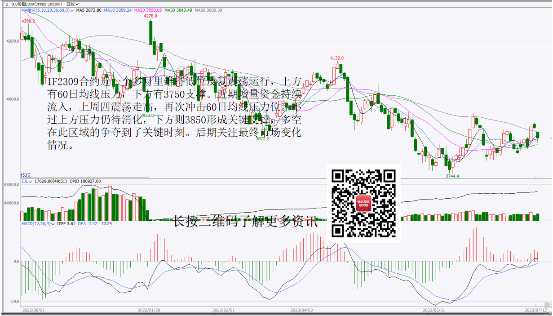Screen dimensions: 553x316
Task: Click the 3744.4 low price label
Action: pyautogui.click(x=452, y=176)
